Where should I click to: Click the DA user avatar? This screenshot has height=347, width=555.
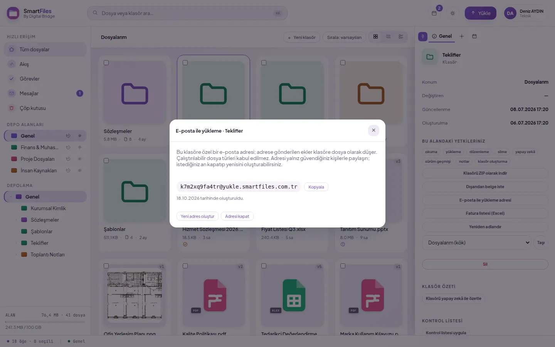510,13
